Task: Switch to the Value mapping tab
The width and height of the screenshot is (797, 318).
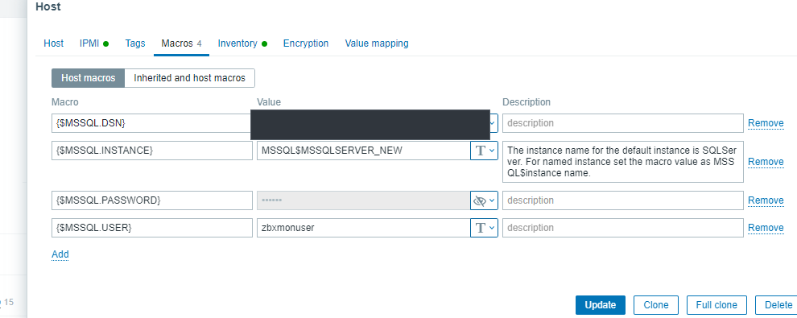Action: coord(377,43)
